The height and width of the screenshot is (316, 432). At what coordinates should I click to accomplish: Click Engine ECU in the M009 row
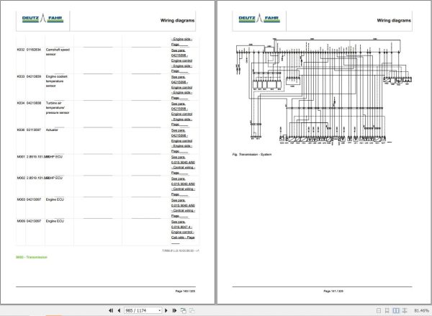[x=55, y=221]
